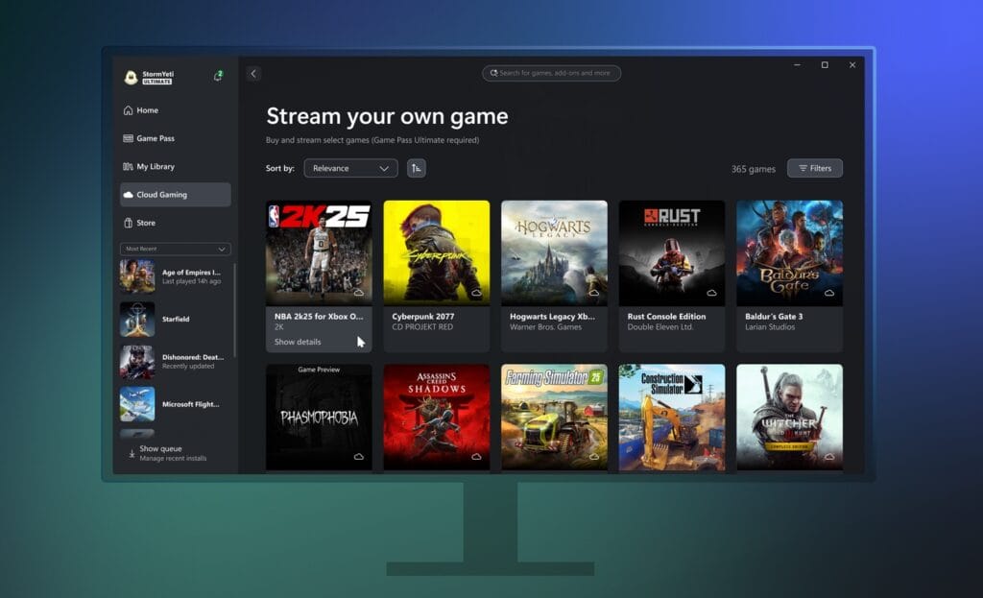Screen dimensions: 983x598
Task: Expand the Most Recent dropdown
Action: pyautogui.click(x=176, y=249)
